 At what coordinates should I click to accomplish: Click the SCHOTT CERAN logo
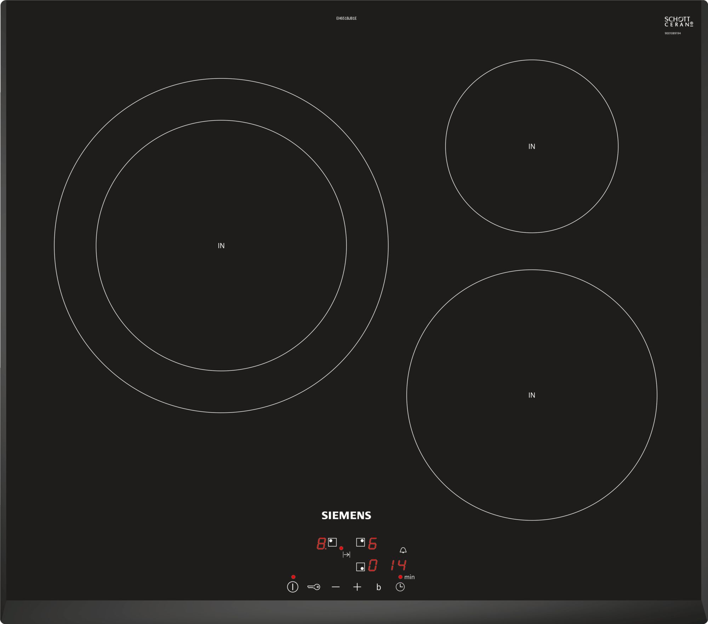tap(678, 22)
